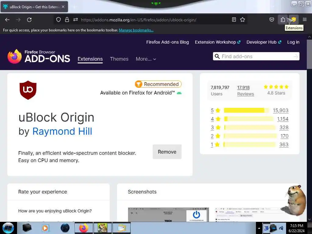Screen dimensions: 312x234
Task: Open a new tab with plus button
Action: tap(74, 7)
